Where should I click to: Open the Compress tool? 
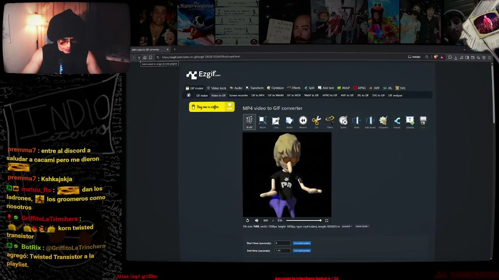(x=383, y=122)
